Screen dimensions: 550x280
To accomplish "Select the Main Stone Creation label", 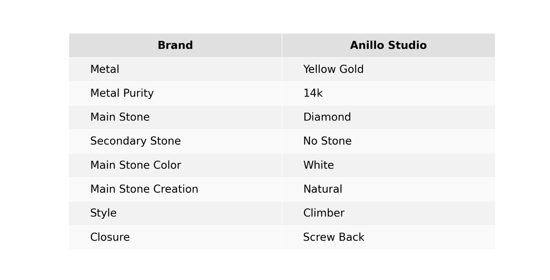I will 144,189.
